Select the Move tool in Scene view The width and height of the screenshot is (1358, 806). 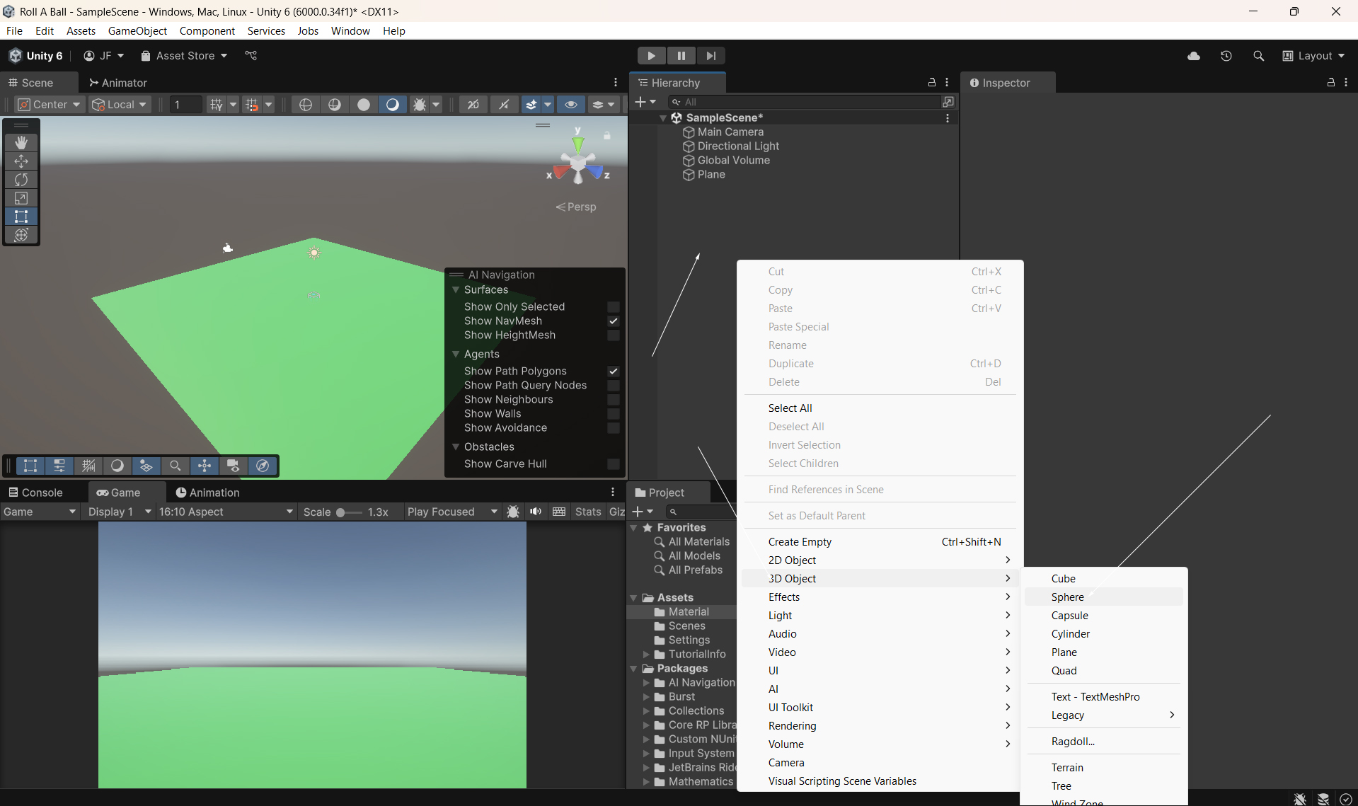tap(21, 161)
